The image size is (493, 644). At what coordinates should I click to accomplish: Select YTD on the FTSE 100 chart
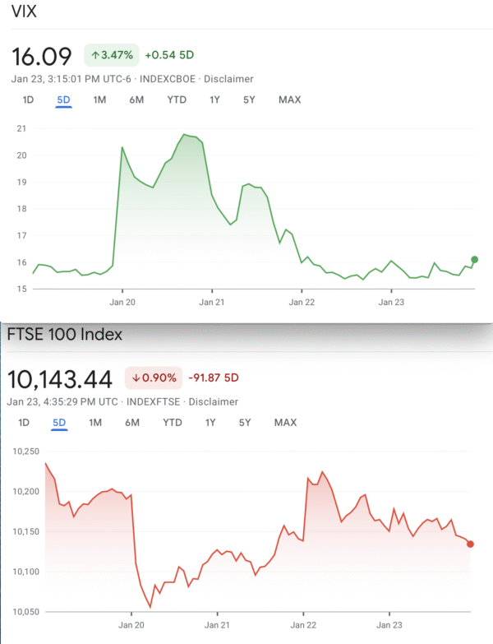(x=173, y=423)
